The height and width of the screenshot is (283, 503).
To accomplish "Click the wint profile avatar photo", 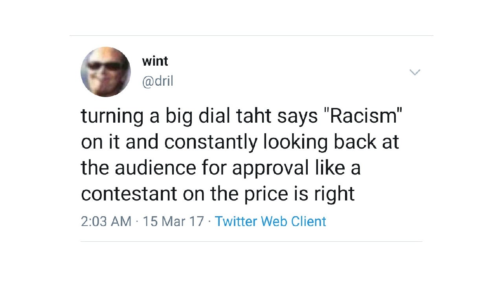I will point(105,72).
